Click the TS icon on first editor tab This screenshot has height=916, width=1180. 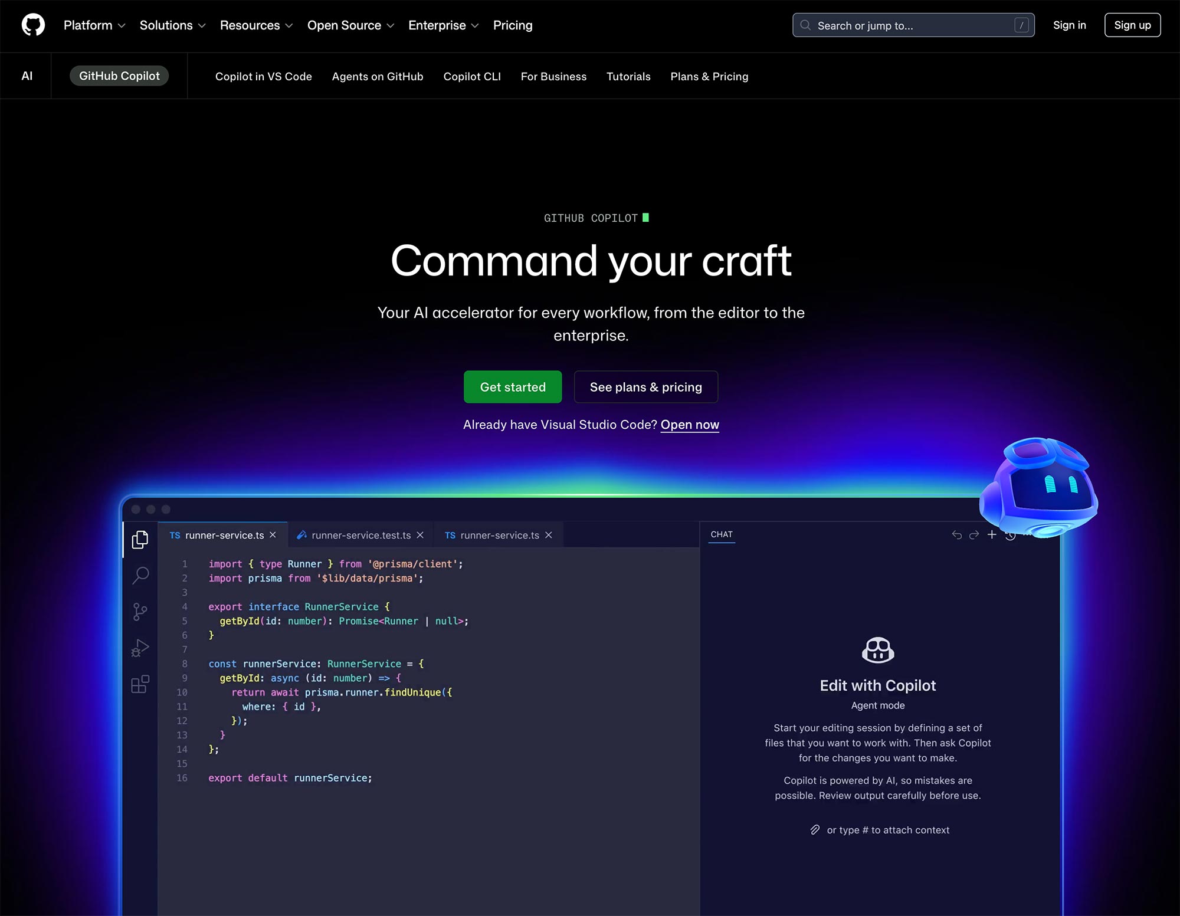tap(175, 536)
